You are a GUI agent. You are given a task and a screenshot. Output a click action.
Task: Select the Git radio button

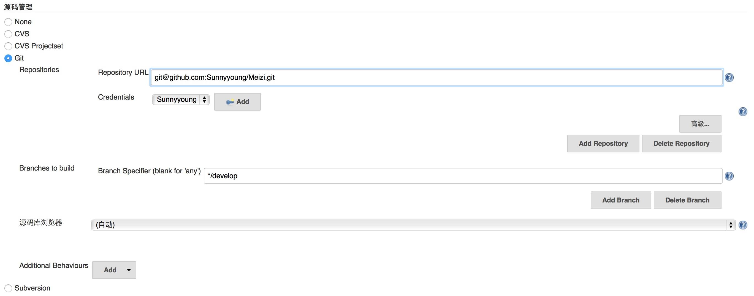(x=8, y=58)
